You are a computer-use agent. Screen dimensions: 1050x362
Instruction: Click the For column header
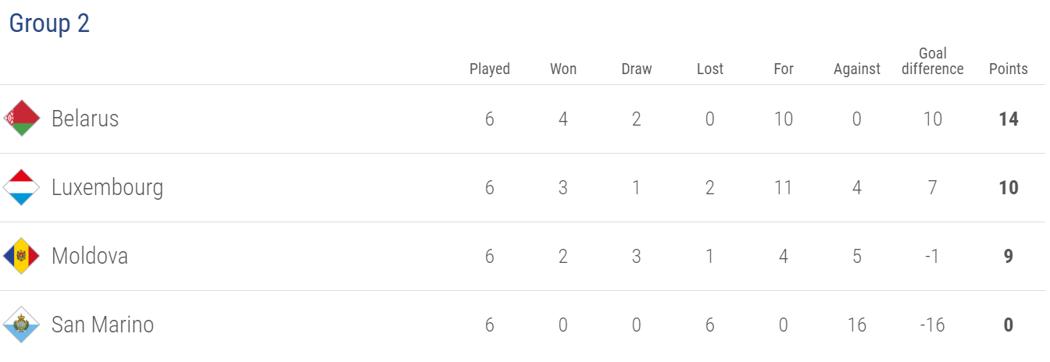[x=784, y=69]
